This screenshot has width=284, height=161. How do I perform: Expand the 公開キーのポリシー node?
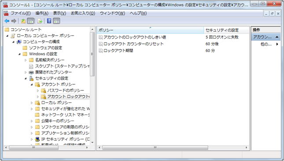tap(32, 121)
